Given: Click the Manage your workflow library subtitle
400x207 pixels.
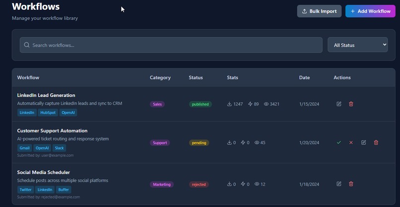Looking at the screenshot, I should [45, 18].
